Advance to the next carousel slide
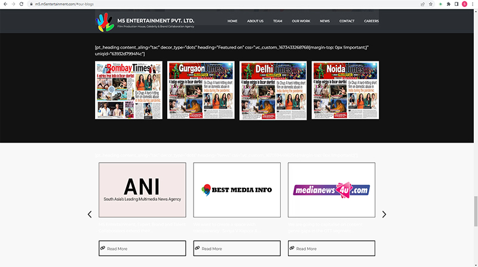The height and width of the screenshot is (267, 478). [x=384, y=215]
